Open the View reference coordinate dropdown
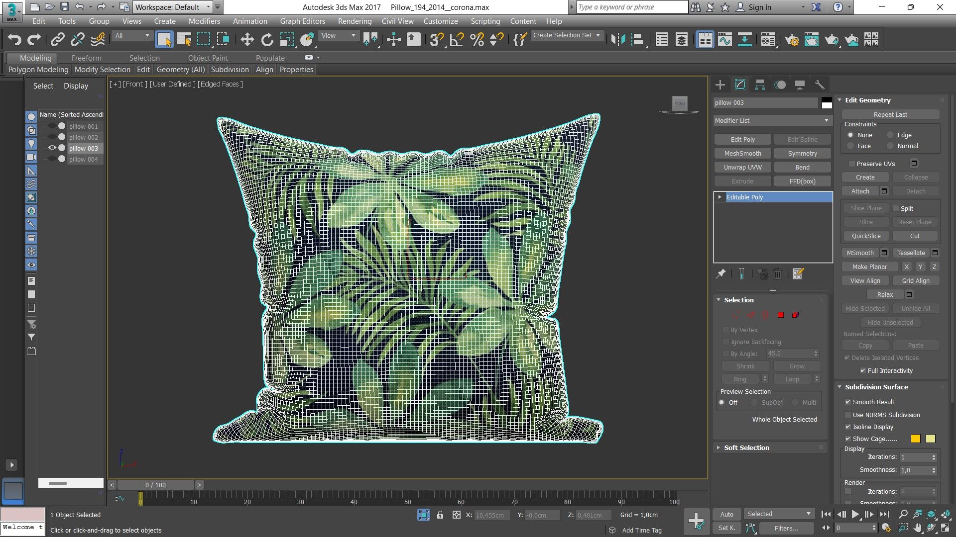 click(x=338, y=35)
